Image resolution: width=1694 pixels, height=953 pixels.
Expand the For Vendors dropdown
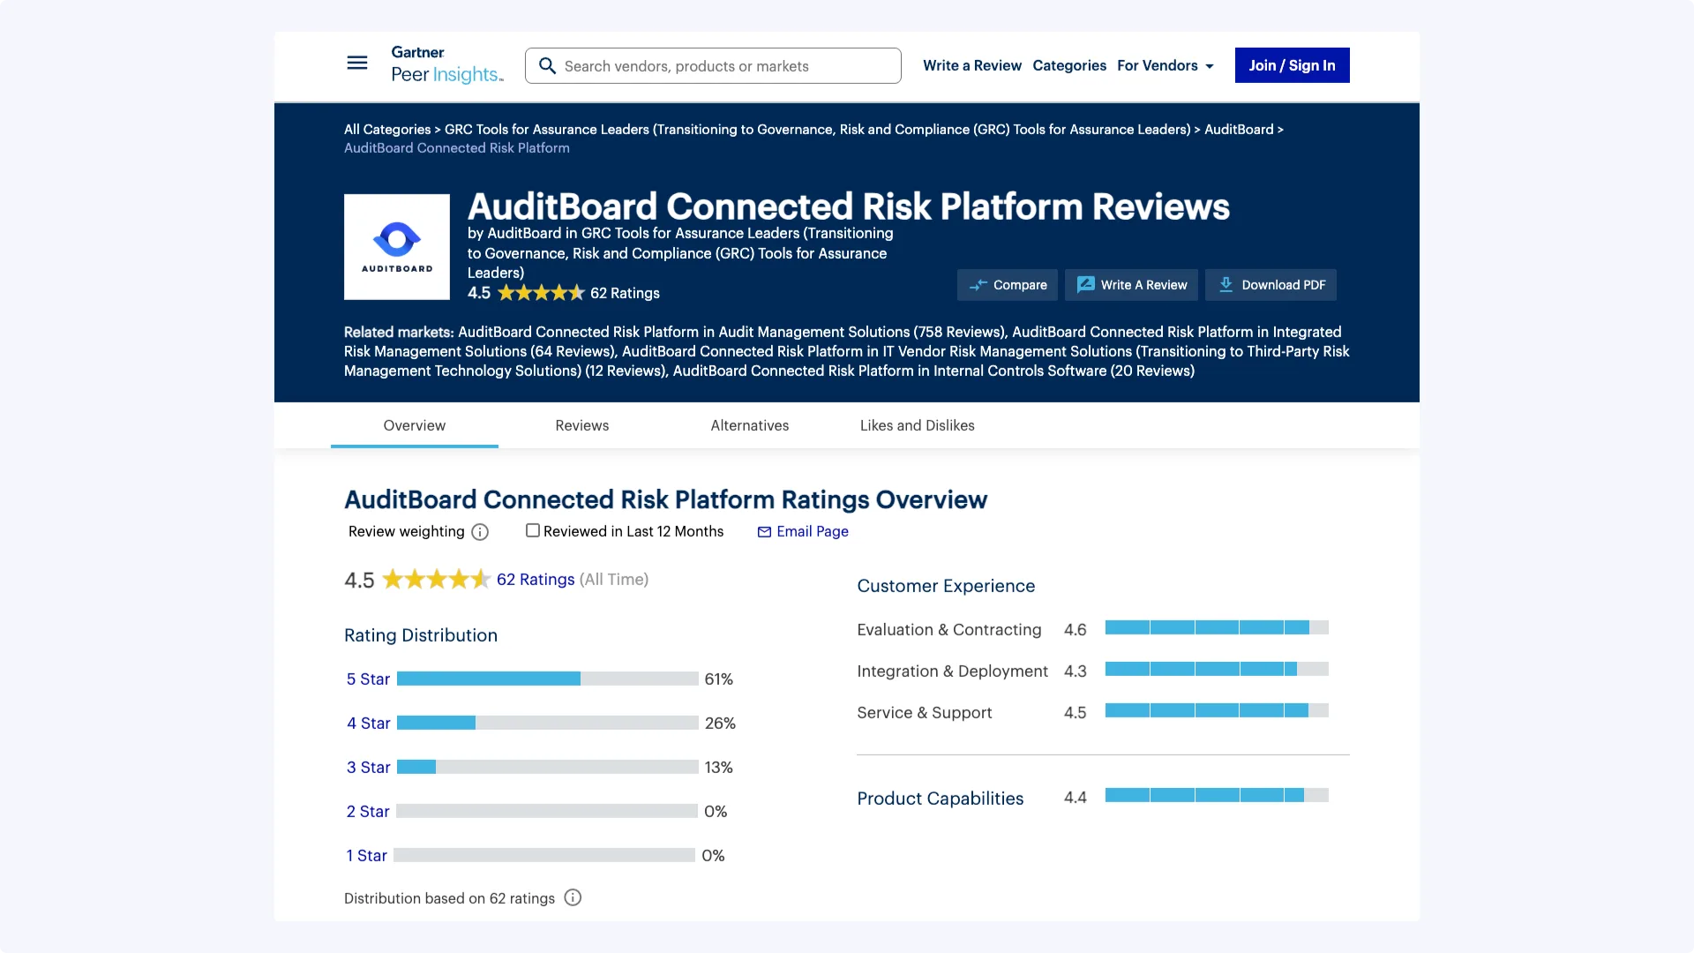click(1165, 65)
